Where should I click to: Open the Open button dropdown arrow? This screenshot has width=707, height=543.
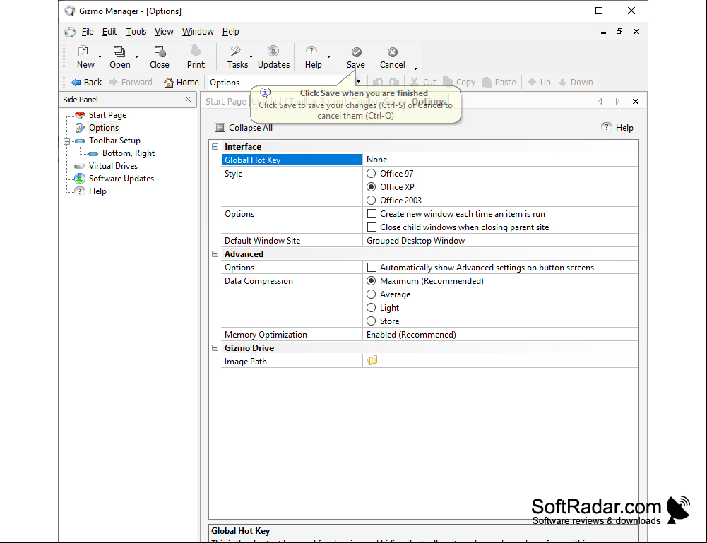coord(136,56)
